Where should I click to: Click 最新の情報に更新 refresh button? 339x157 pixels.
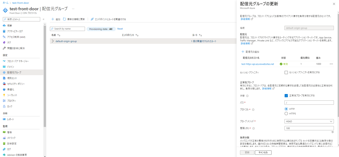coord(74,19)
